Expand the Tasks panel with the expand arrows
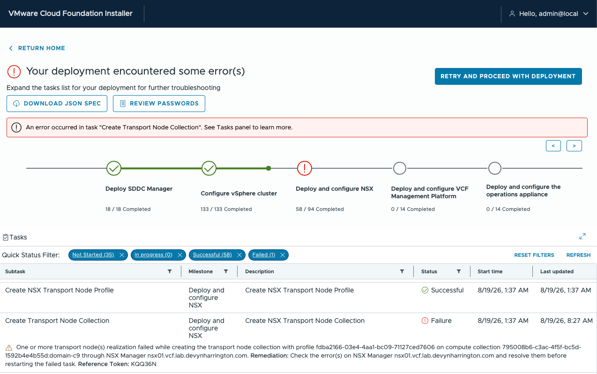This screenshot has width=597, height=374. point(582,236)
